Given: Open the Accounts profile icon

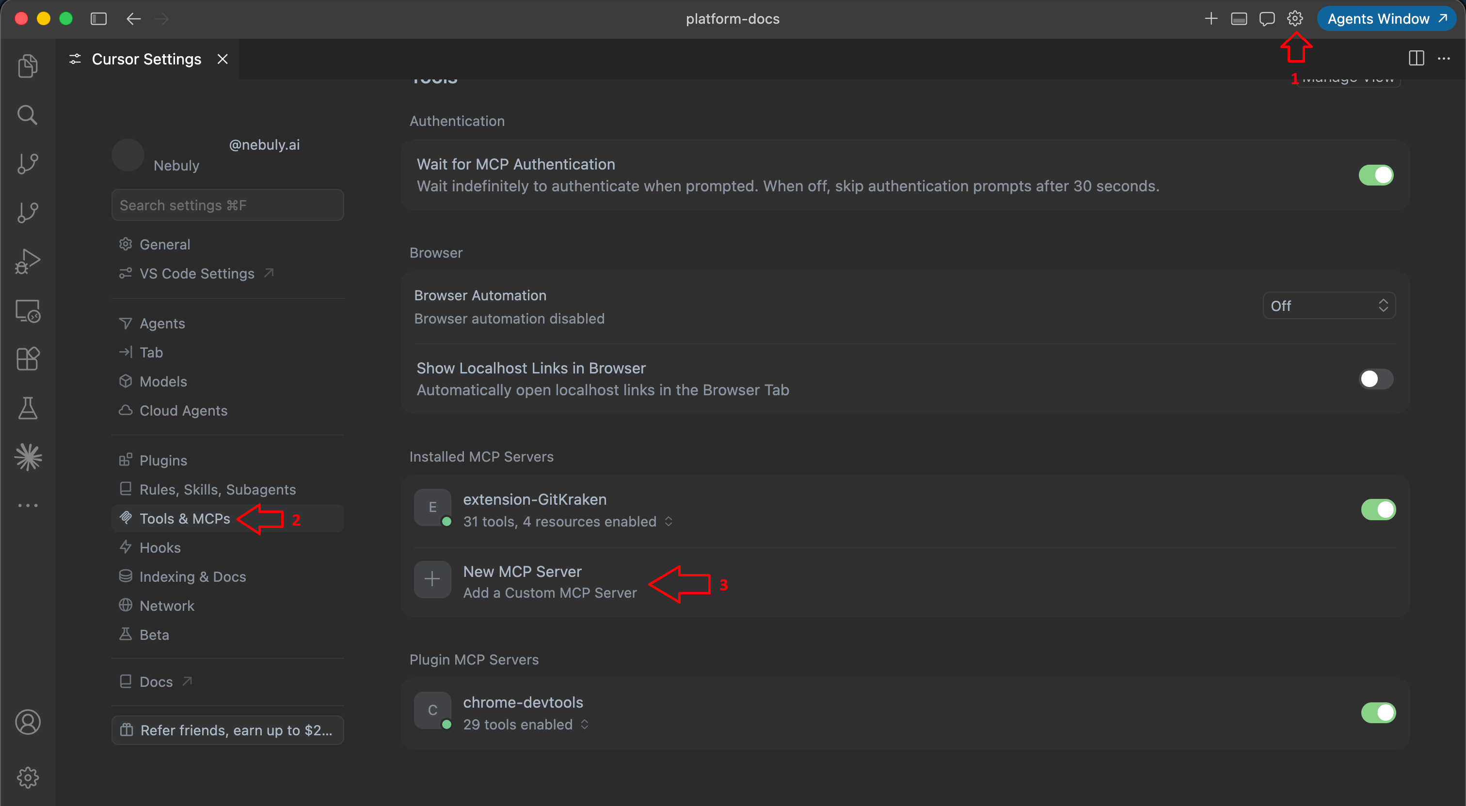Looking at the screenshot, I should click(27, 722).
